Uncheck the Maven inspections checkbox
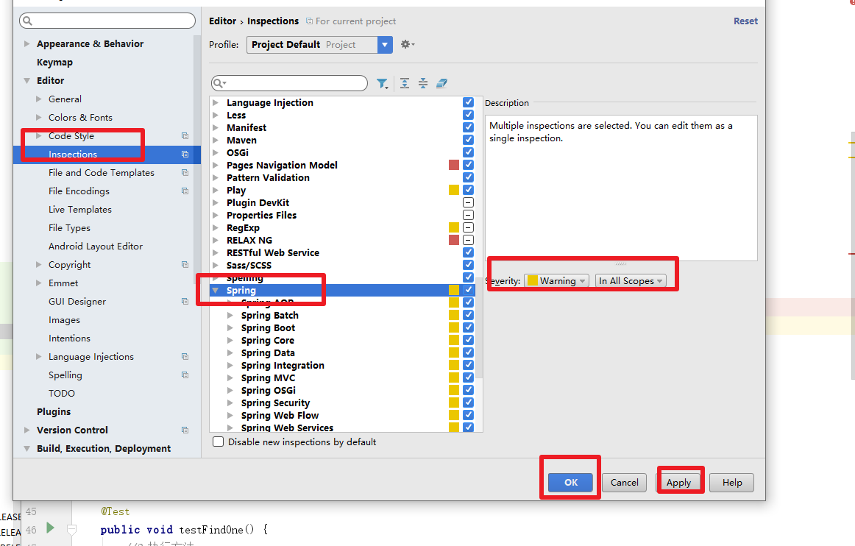 [469, 141]
